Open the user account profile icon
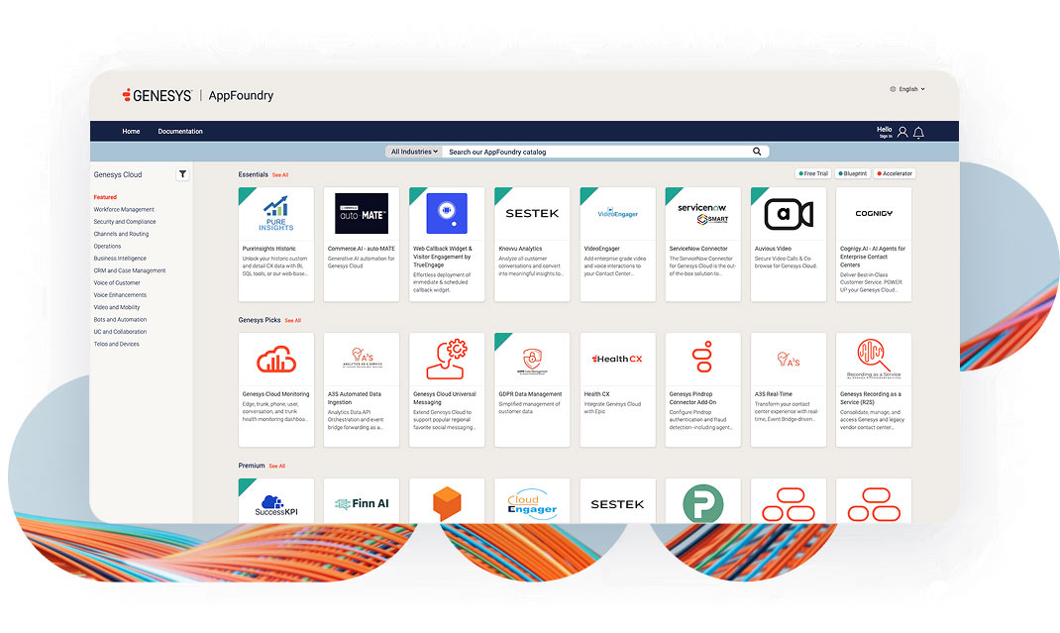Screen dimensions: 1060x633 902,132
